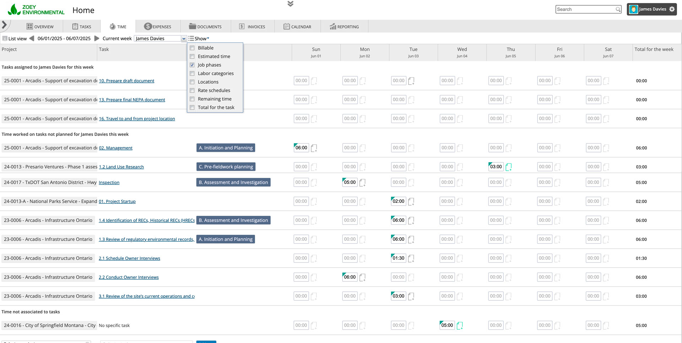Click the List view icon
The image size is (682, 343).
click(x=5, y=39)
